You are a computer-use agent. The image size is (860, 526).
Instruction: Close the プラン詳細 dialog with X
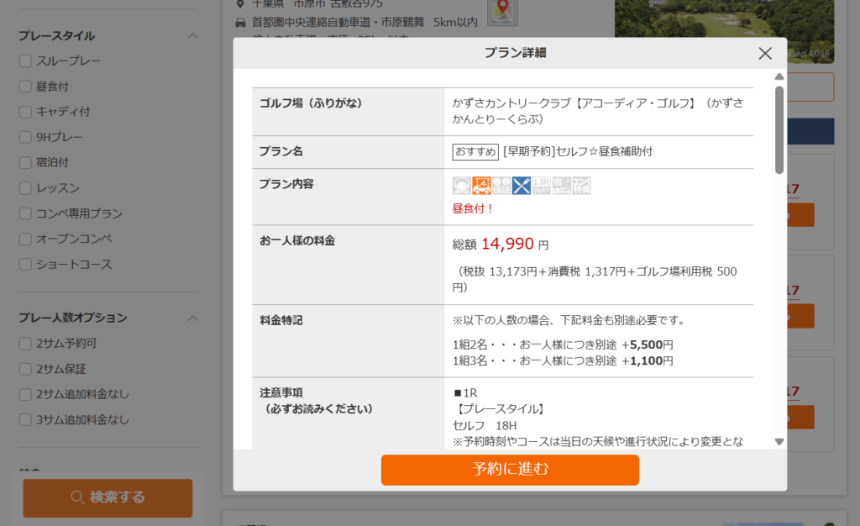tap(764, 53)
